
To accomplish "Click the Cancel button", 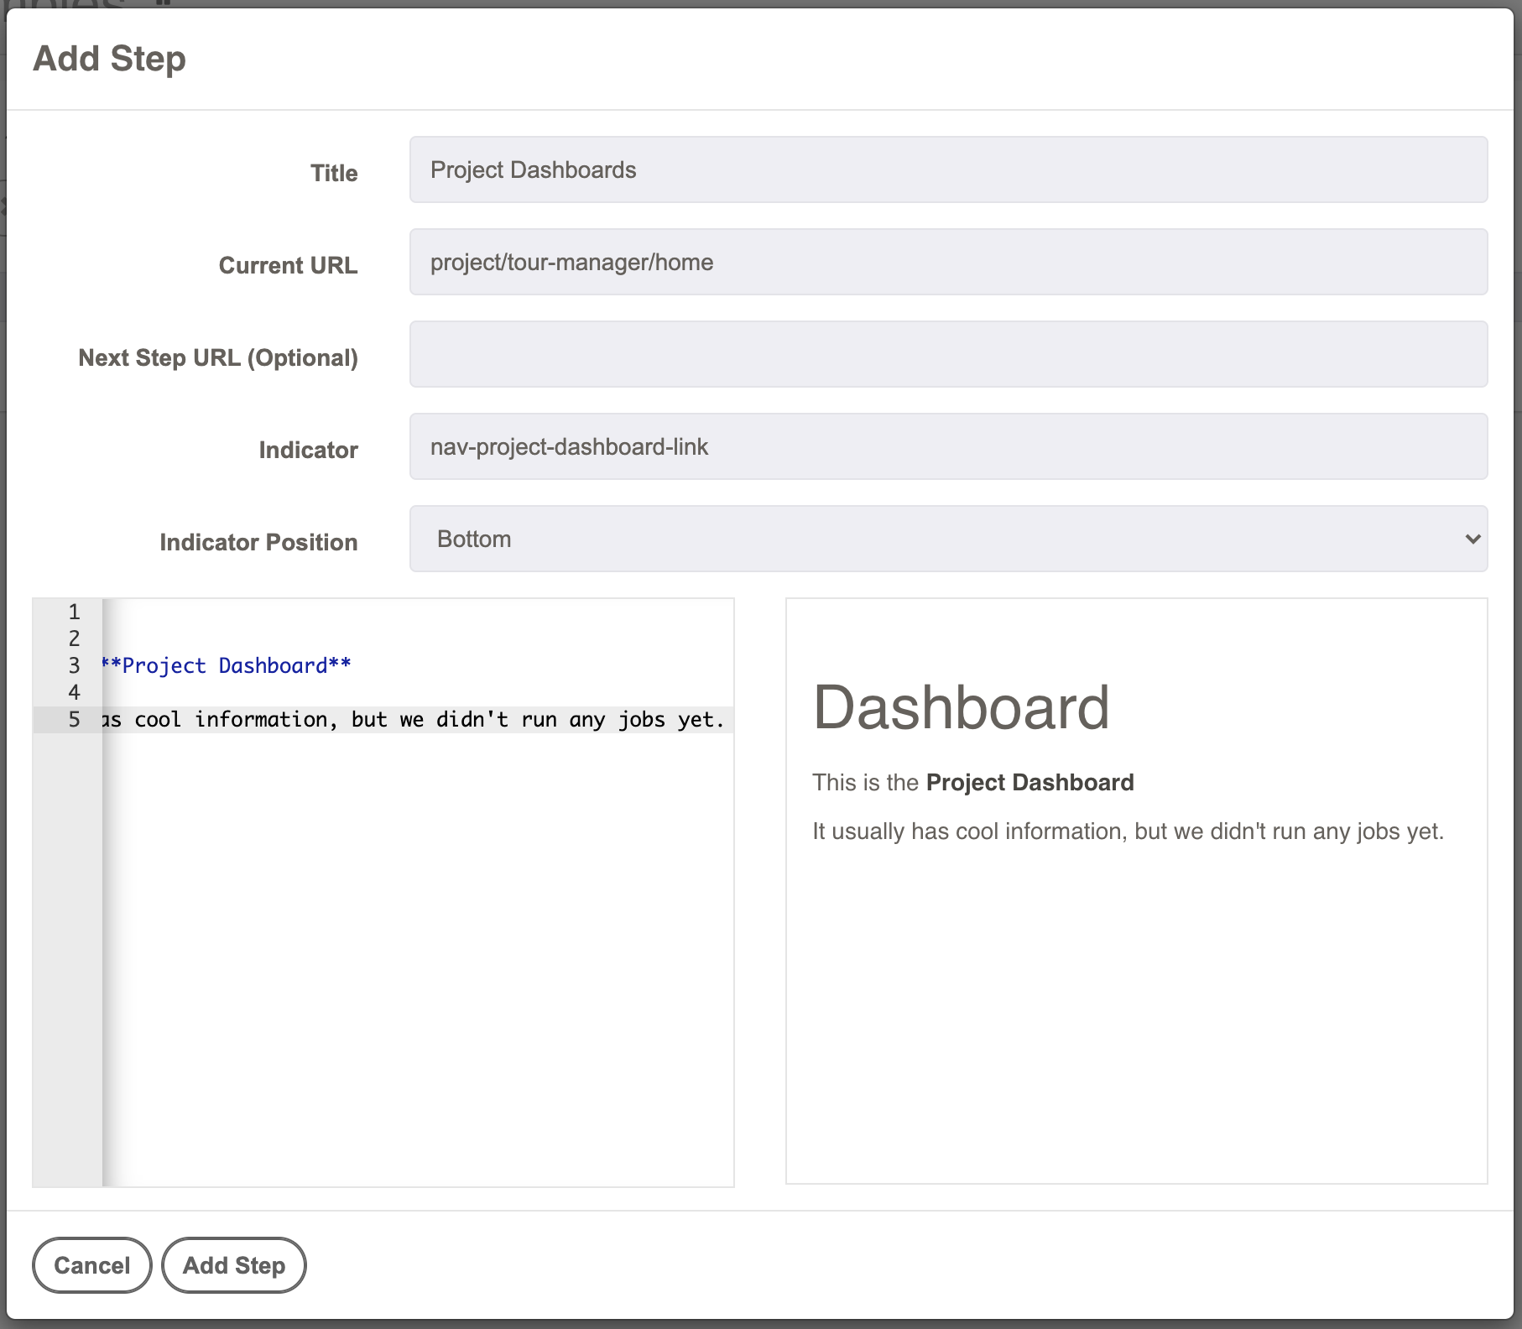I will tap(92, 1265).
